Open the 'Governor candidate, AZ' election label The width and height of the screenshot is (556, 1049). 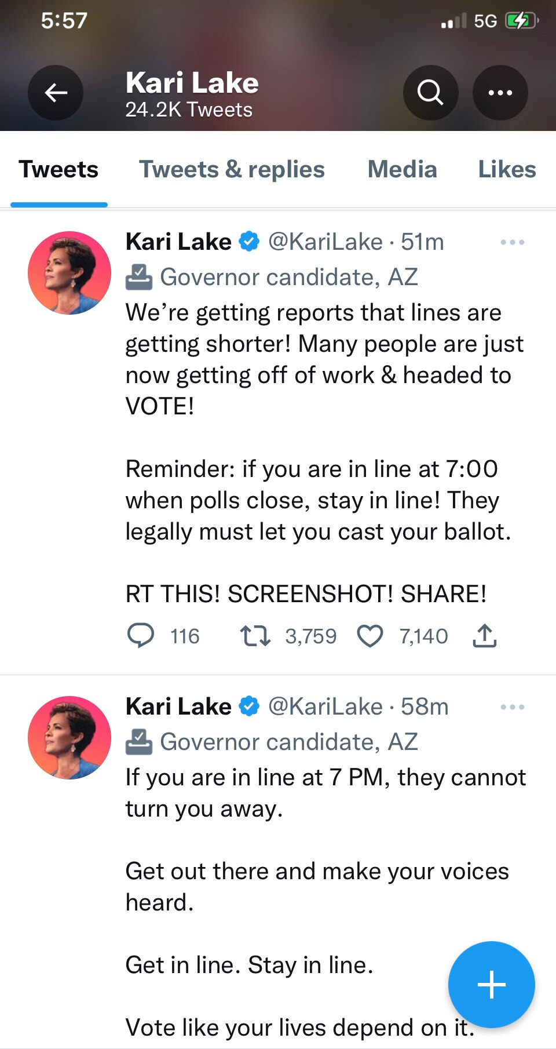click(x=289, y=277)
